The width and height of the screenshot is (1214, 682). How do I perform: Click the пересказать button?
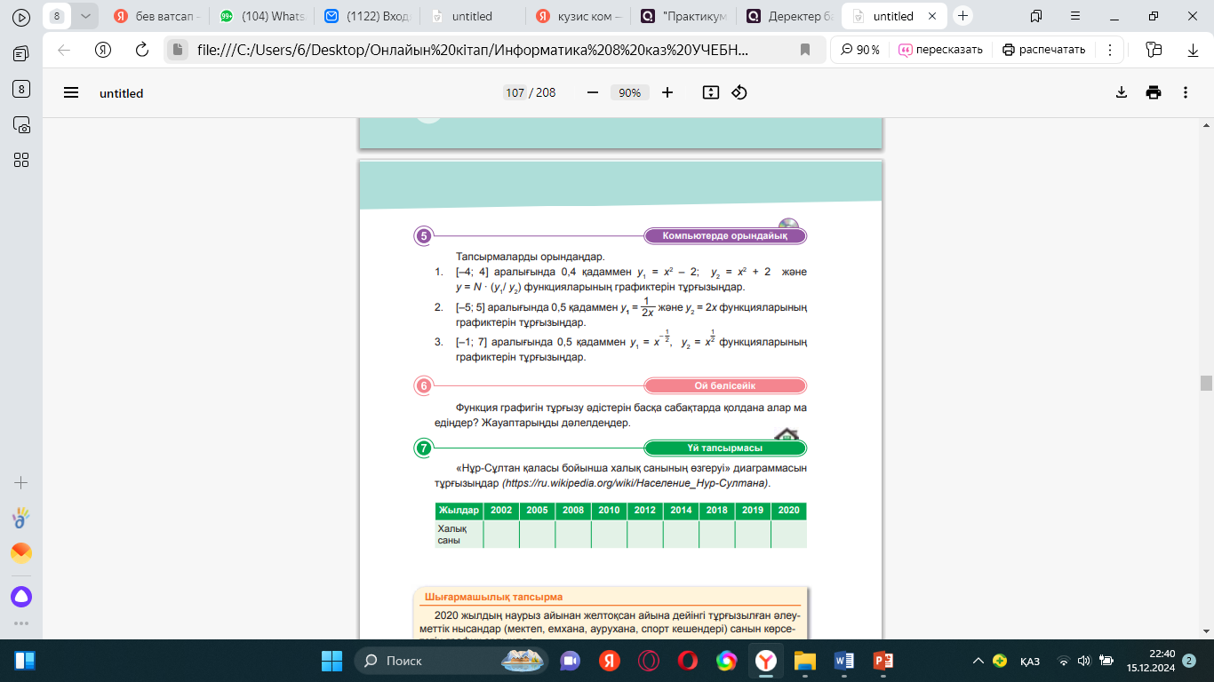tap(940, 50)
